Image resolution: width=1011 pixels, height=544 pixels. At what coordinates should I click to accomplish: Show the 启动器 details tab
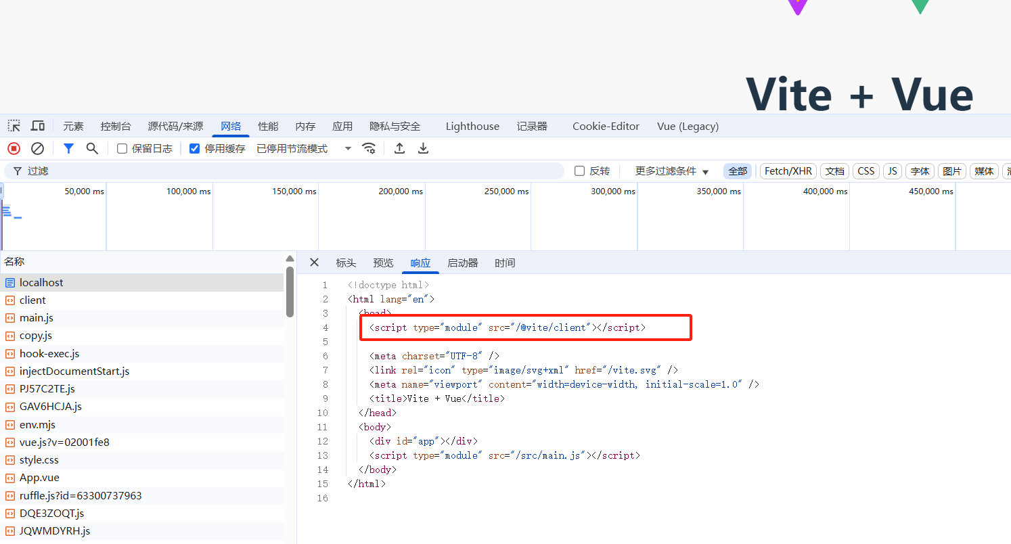tap(463, 263)
